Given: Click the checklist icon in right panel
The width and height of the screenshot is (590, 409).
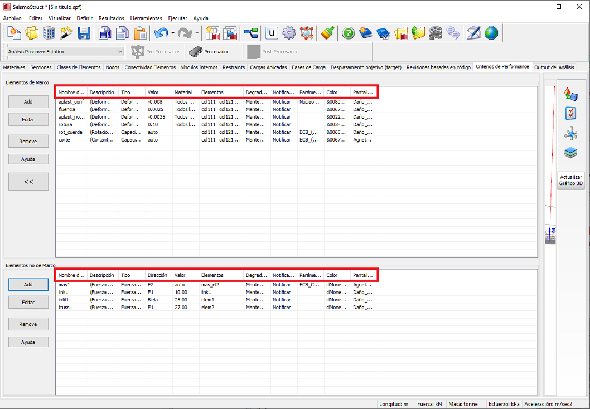Looking at the screenshot, I should [570, 113].
